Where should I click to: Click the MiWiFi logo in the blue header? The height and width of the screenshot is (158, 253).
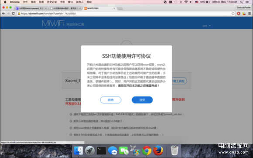click(x=53, y=23)
